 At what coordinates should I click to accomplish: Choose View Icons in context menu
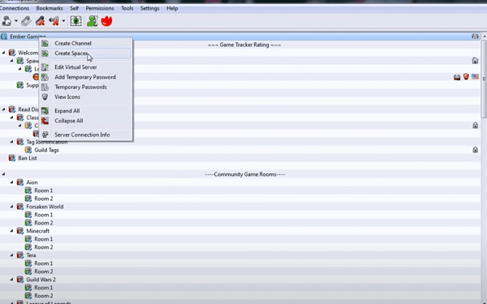click(86, 96)
